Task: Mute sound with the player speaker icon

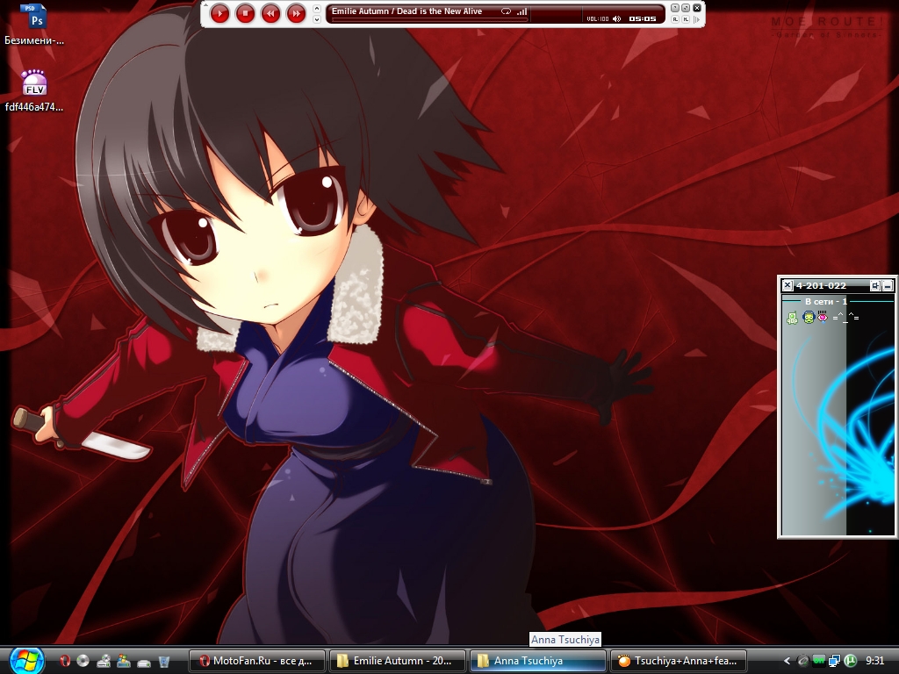Action: pos(617,19)
